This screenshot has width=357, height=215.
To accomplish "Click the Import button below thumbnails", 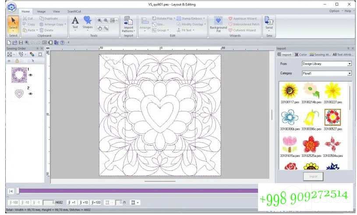I will 313,177.
